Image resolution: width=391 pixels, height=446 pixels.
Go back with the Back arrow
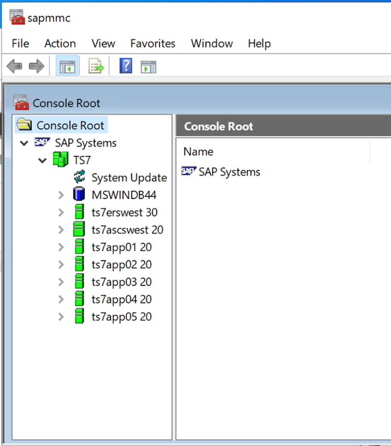(x=14, y=66)
